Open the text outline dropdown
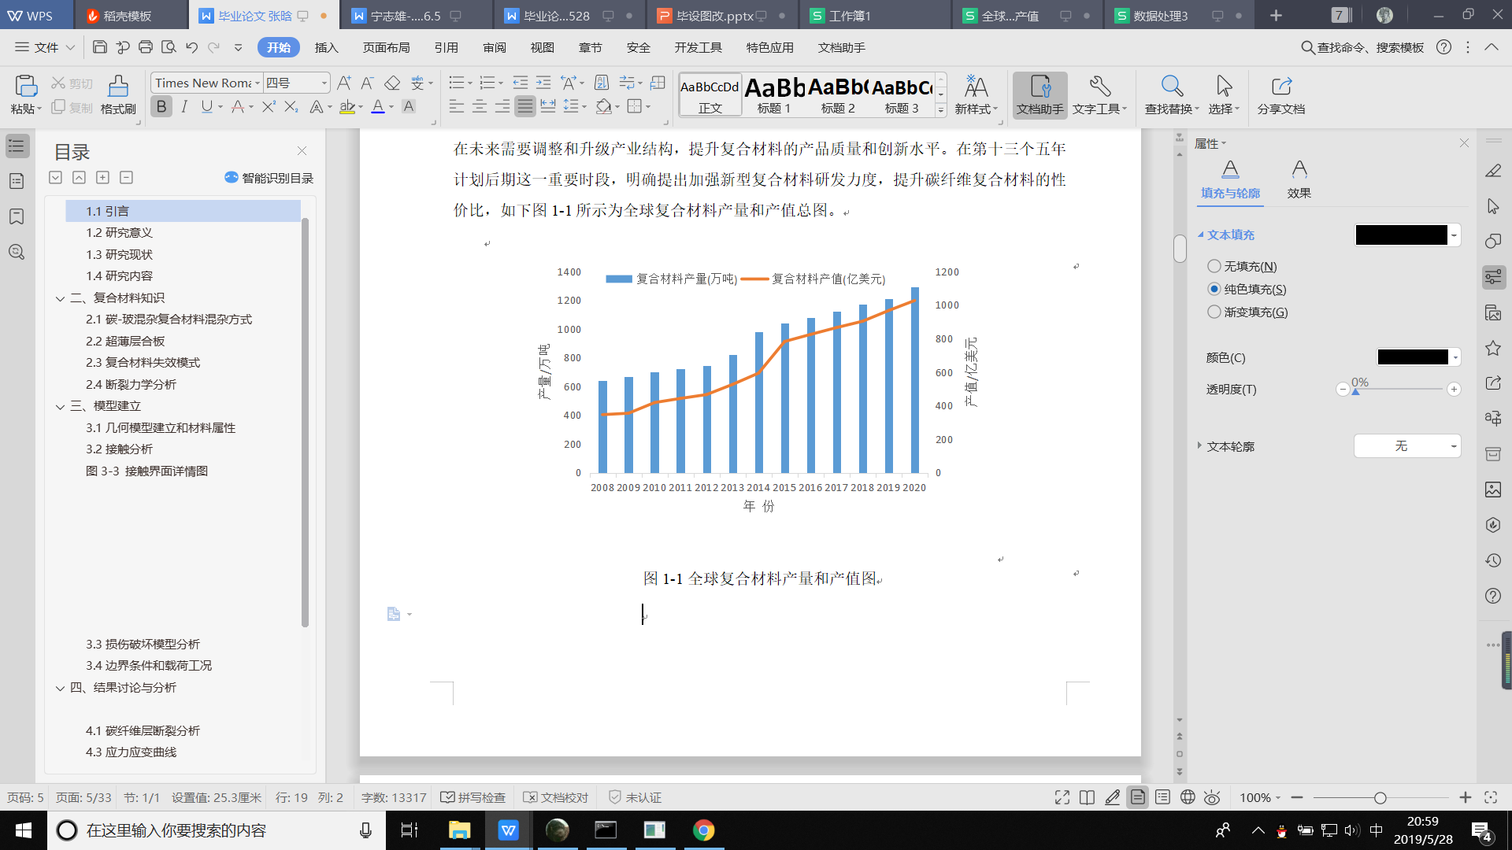Viewport: 1512px width, 850px height. tap(1406, 446)
